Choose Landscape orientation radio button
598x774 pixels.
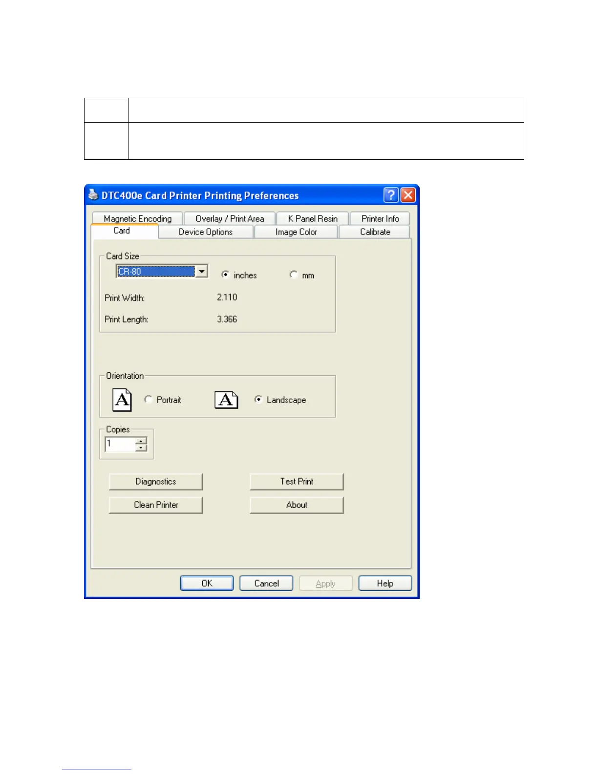pos(258,399)
